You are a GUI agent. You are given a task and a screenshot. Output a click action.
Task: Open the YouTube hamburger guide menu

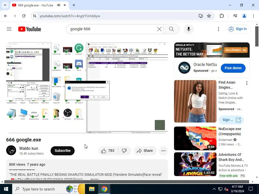(x=9, y=29)
